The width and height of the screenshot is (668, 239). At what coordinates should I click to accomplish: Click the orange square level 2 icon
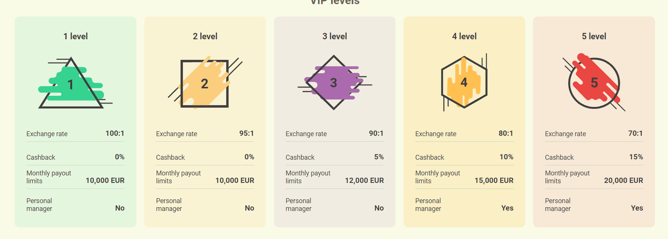click(x=204, y=83)
